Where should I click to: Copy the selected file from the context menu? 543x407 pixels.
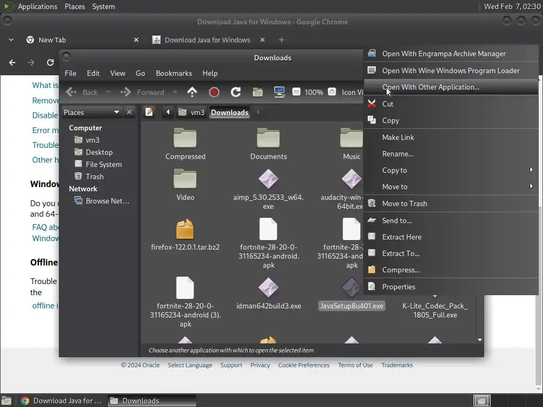[x=451, y=120]
